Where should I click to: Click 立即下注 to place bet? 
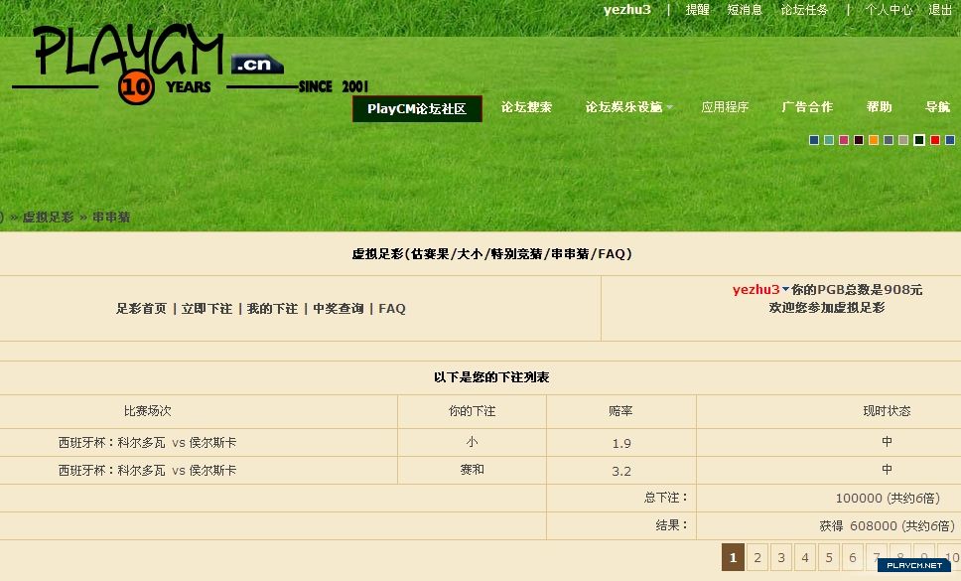206,309
